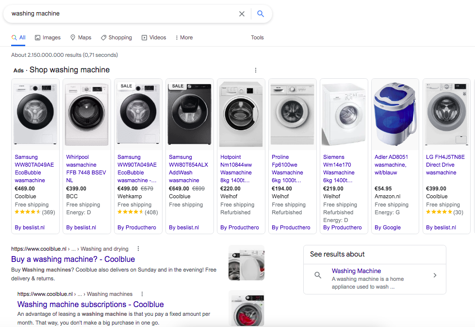
Task: Click the Hotpoint washing machine image
Action: [241, 114]
